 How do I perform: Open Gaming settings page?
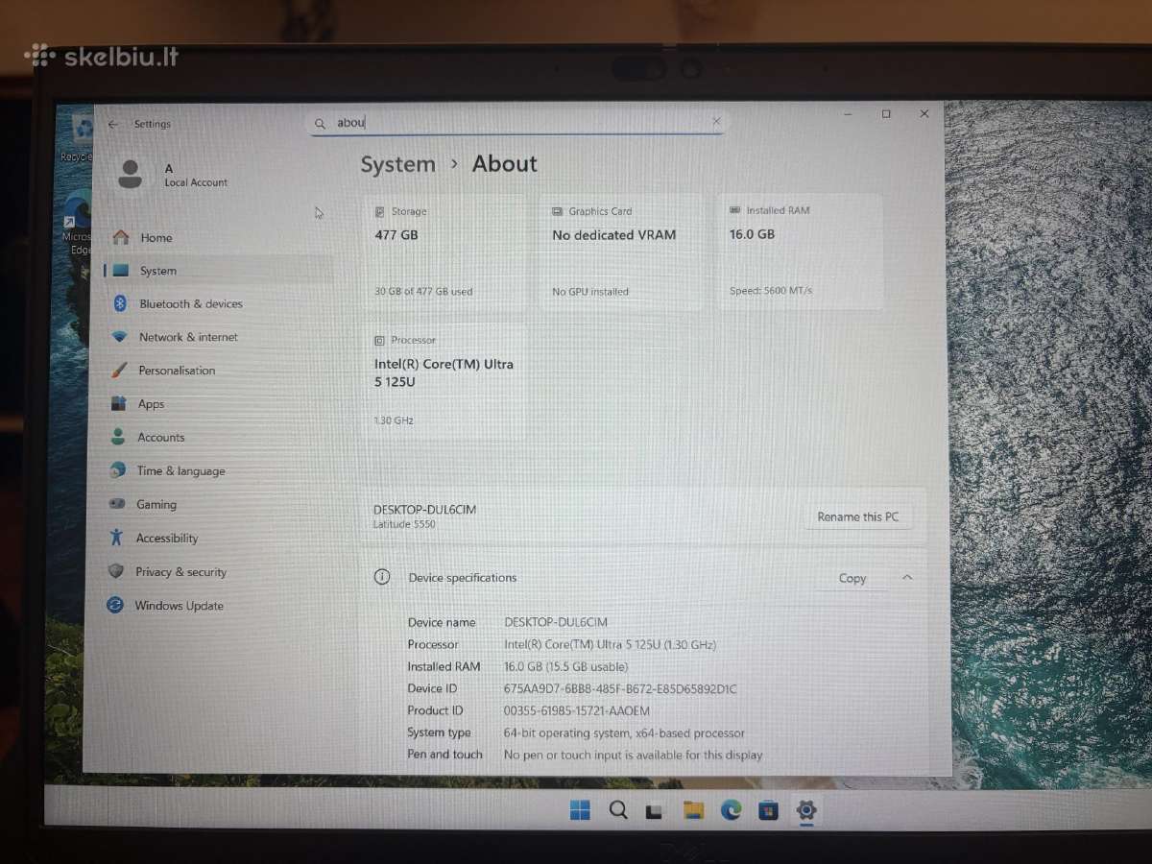point(156,504)
